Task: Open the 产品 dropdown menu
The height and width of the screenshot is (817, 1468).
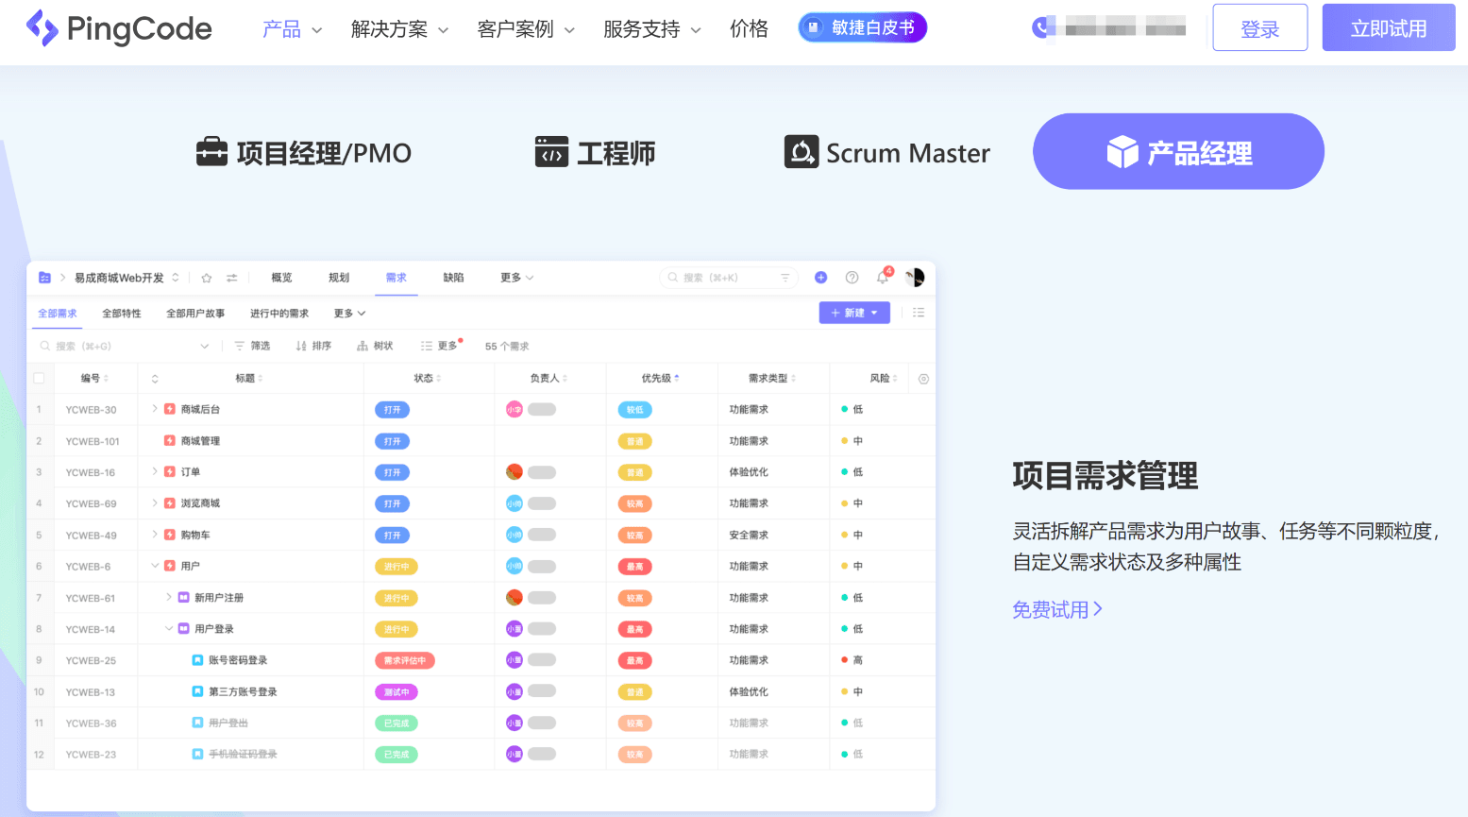Action: click(293, 29)
